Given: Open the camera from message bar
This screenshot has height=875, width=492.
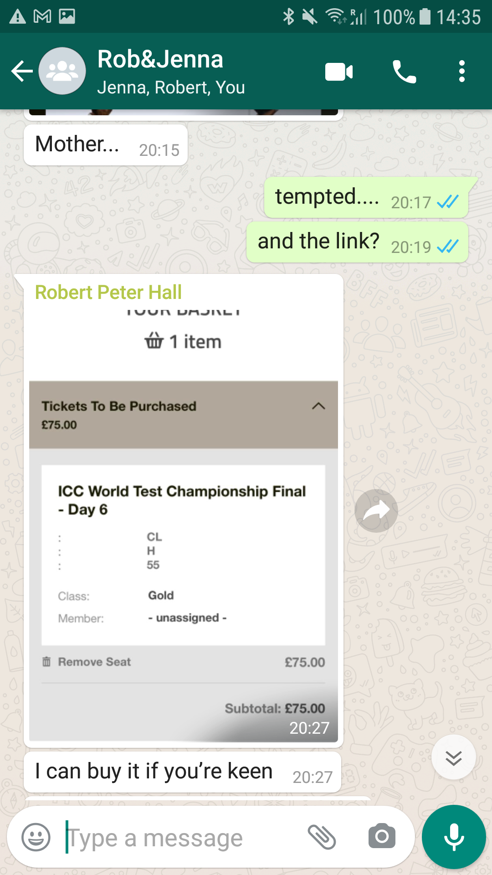Looking at the screenshot, I should (x=382, y=836).
